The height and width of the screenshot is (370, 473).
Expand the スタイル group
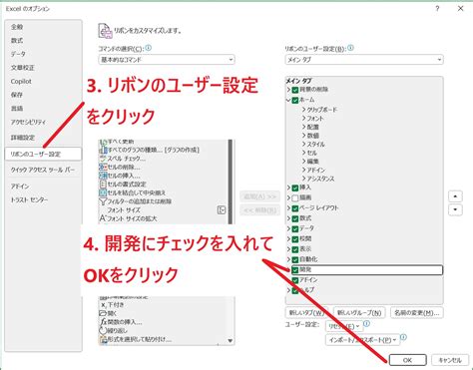303,144
